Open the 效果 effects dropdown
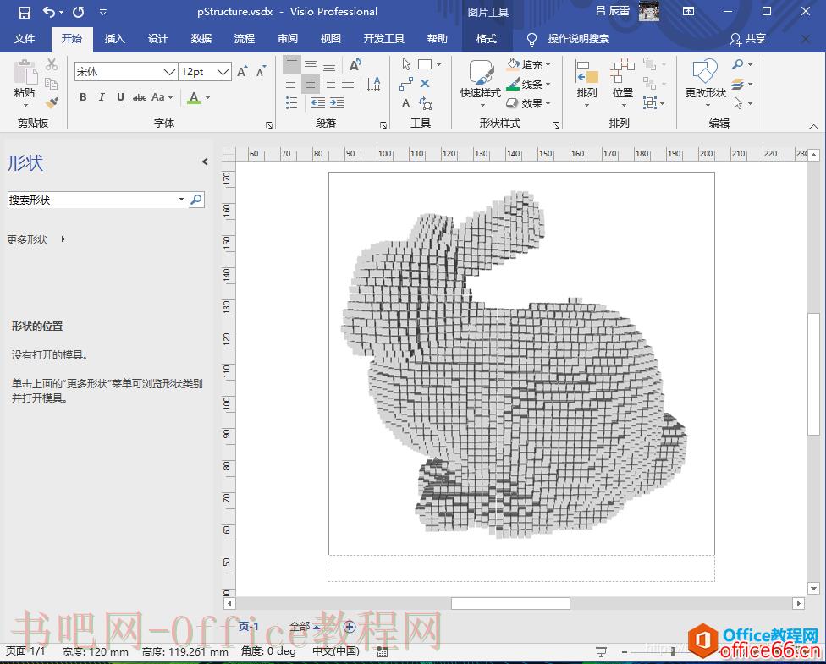826x664 pixels. pyautogui.click(x=529, y=103)
